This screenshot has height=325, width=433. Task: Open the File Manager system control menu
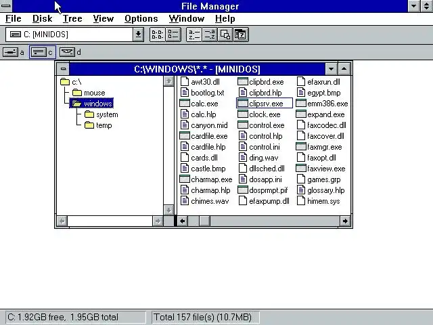pos(6,6)
